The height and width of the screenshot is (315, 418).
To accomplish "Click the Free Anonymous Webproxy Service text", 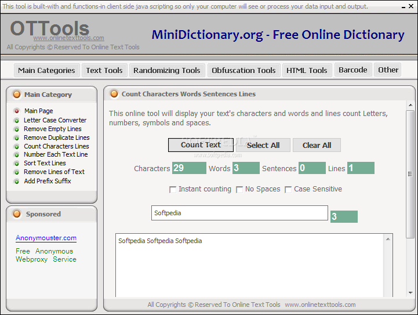I will [46, 255].
